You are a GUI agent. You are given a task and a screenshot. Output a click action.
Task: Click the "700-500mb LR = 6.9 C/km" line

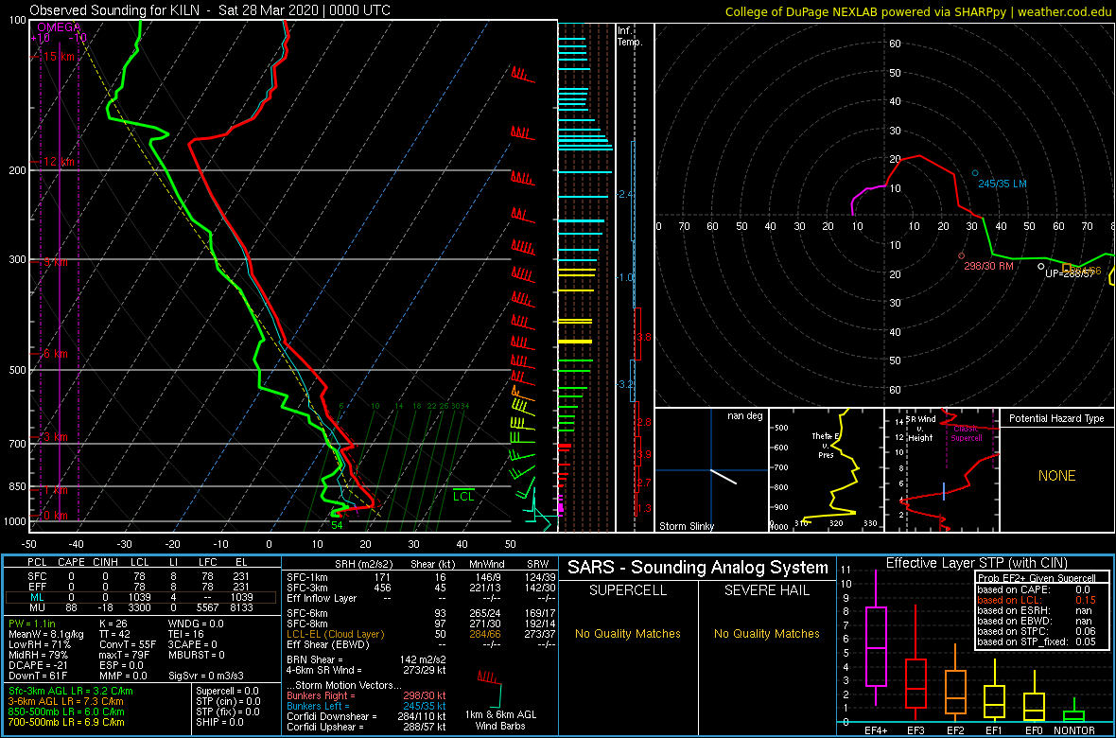pos(64,722)
